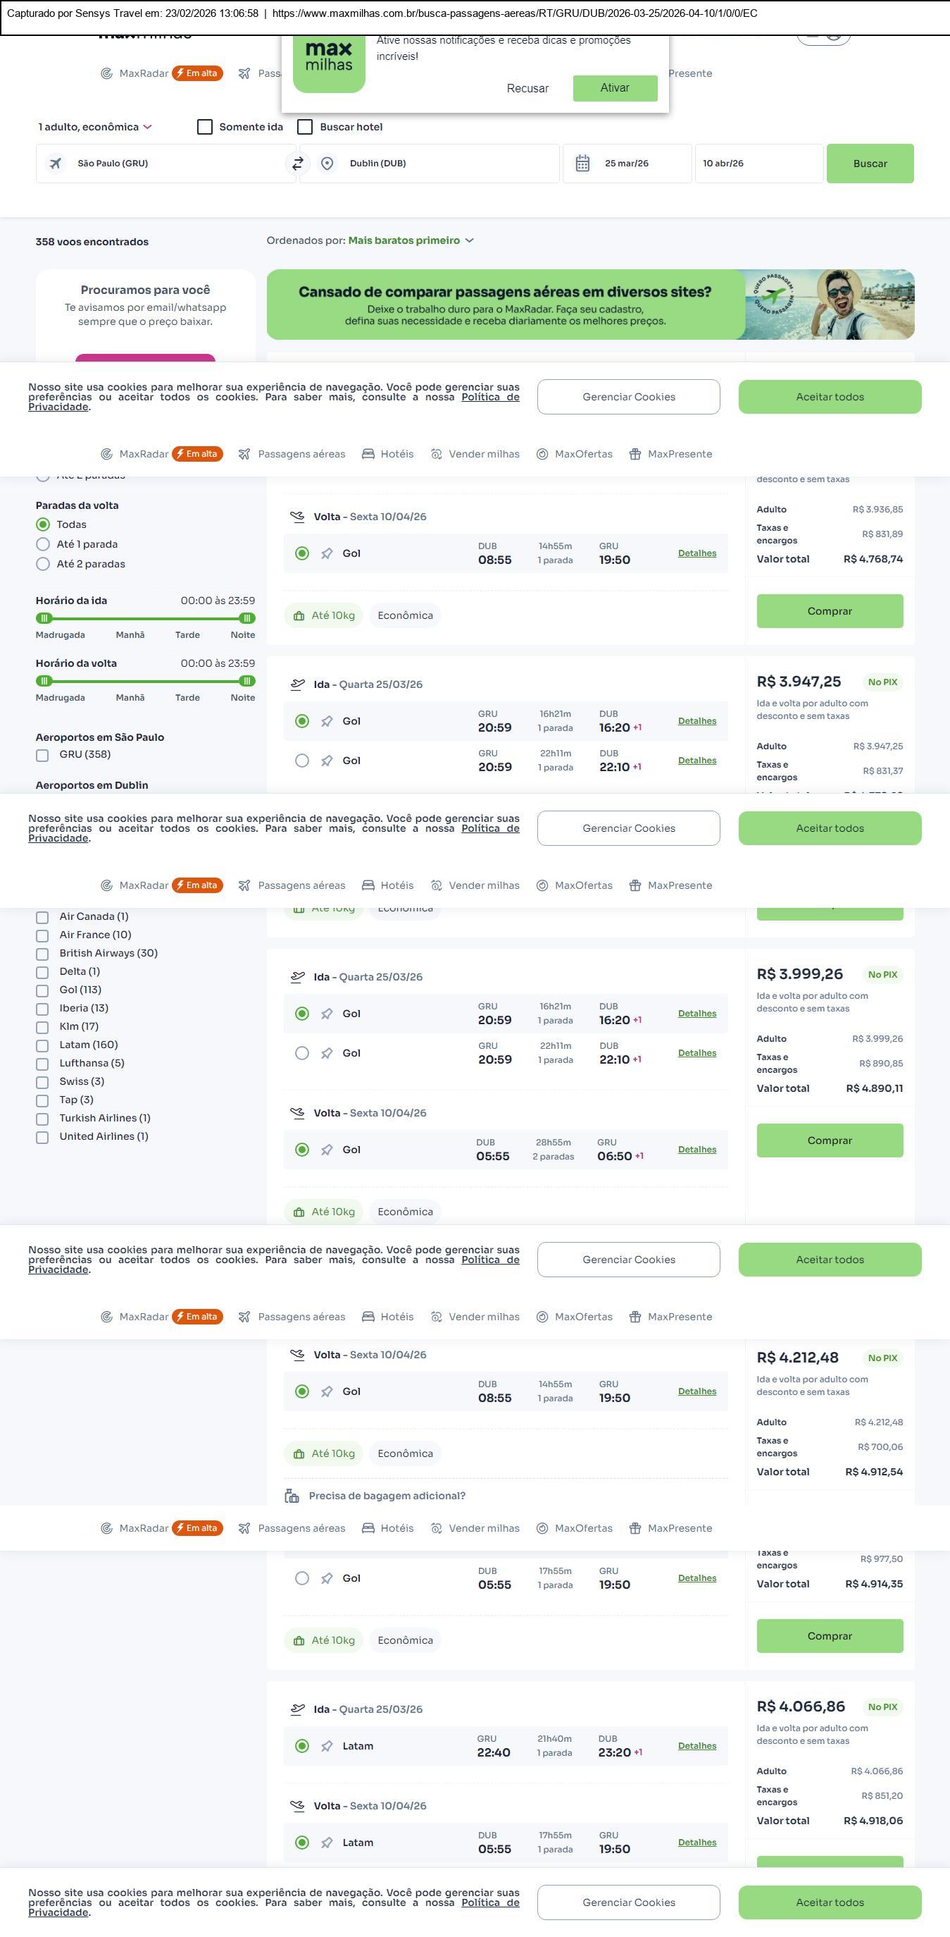950x1937 pixels.
Task: Click the airplane icon beside São Paulo (GRU)
Action: (56, 163)
